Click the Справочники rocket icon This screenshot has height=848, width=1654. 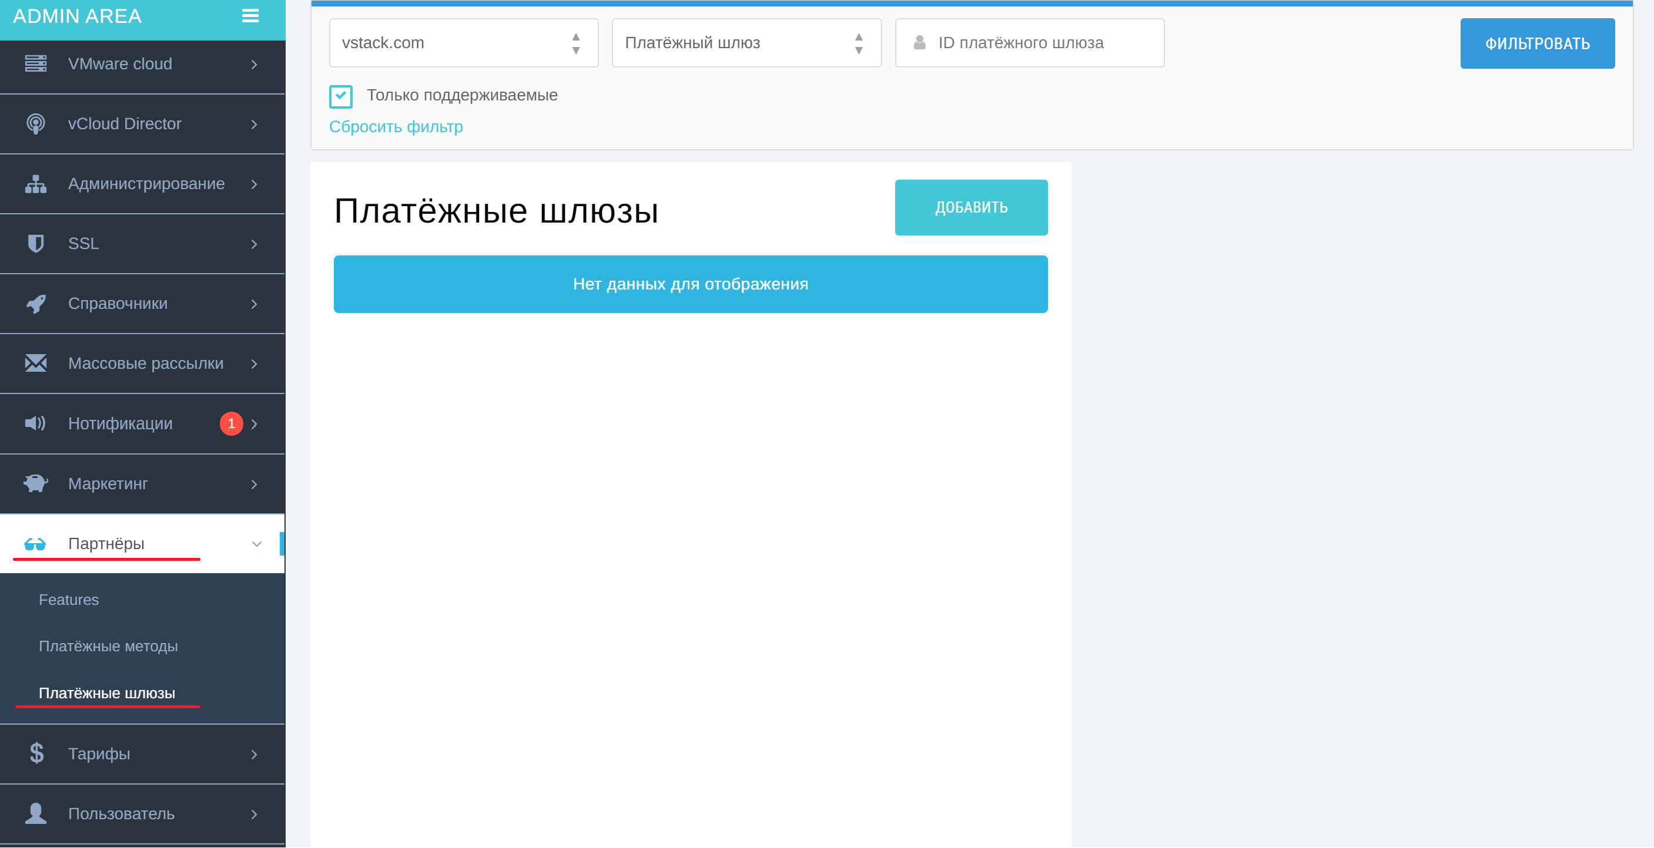coord(35,304)
